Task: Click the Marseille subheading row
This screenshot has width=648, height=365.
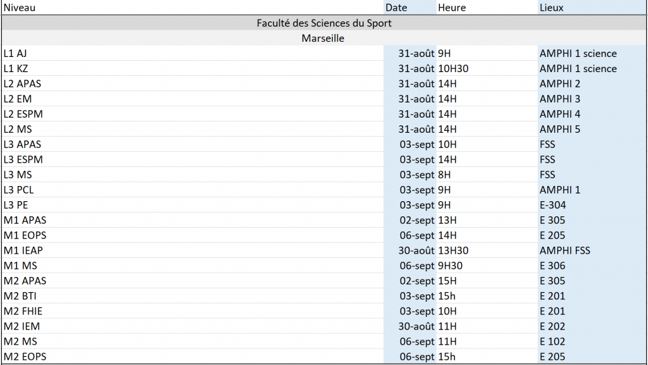Action: [x=324, y=38]
